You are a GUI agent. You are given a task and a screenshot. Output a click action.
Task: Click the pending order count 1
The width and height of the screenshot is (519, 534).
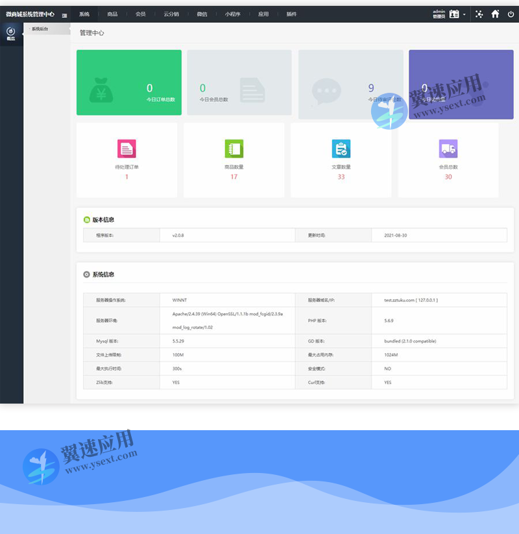coord(127,176)
